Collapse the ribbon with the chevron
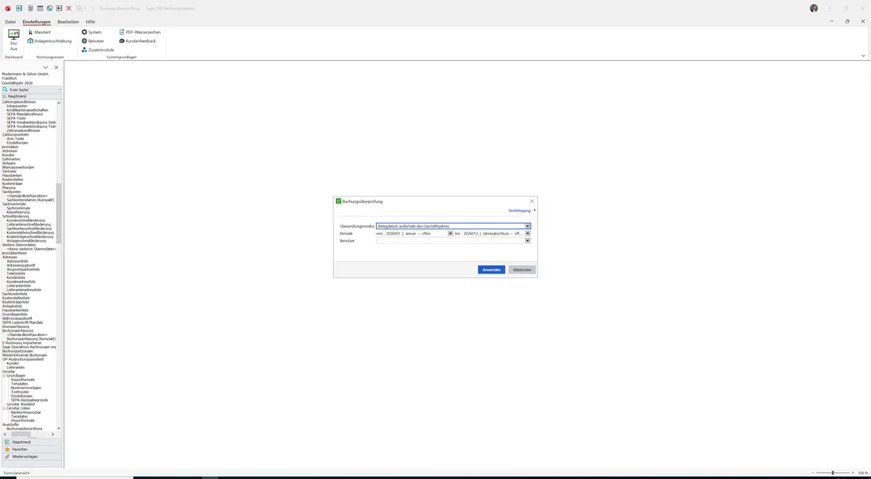Image resolution: width=871 pixels, height=479 pixels. (x=863, y=56)
